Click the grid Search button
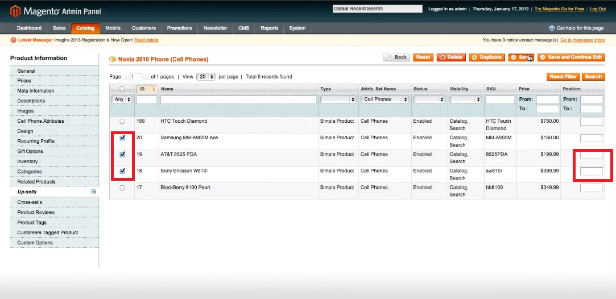 click(593, 77)
